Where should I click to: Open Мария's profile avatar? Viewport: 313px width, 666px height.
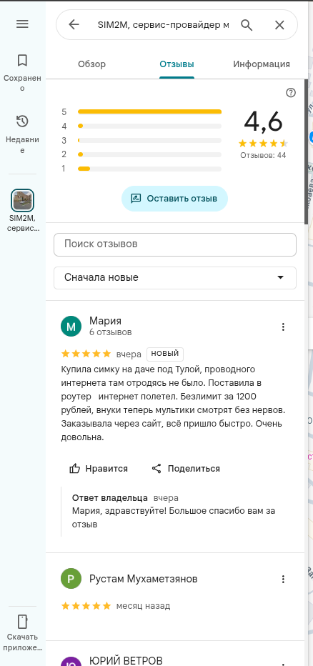71,326
